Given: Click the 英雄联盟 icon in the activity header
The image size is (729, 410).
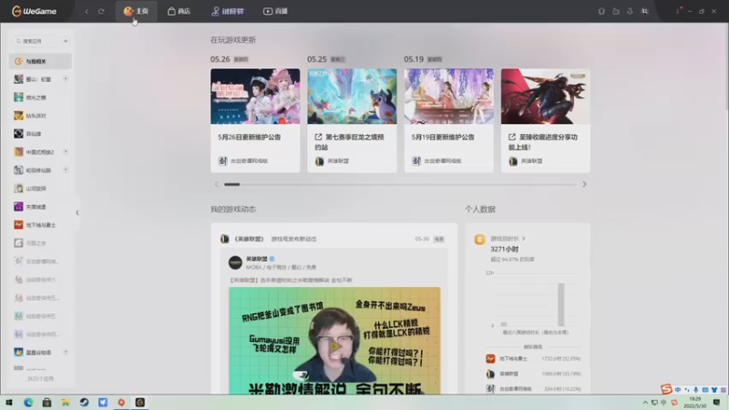Looking at the screenshot, I should pos(224,239).
